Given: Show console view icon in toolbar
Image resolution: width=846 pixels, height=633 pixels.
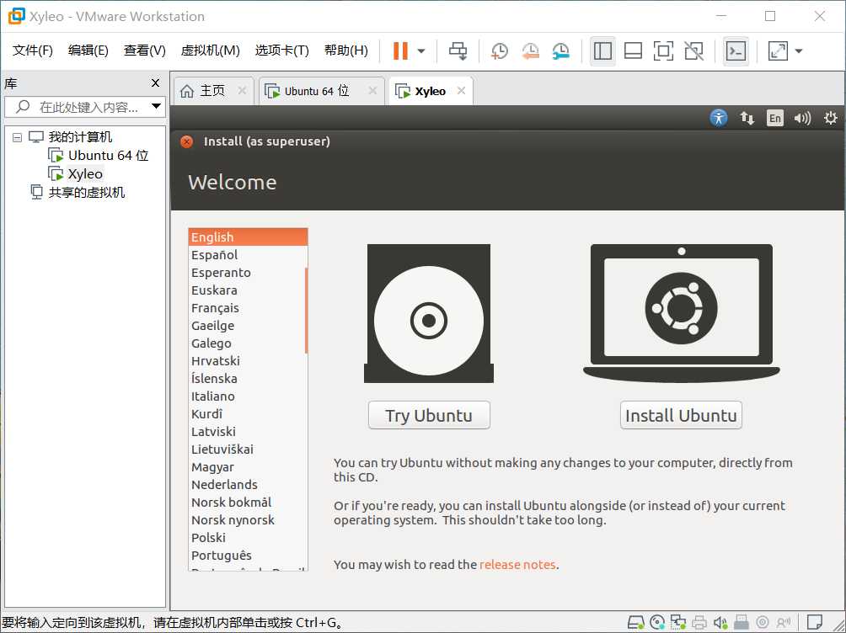Looking at the screenshot, I should click(736, 51).
